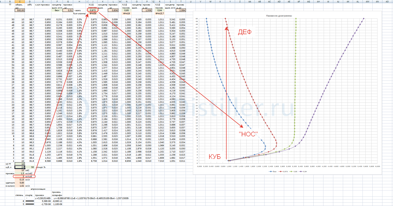The image size is (393, 206).
Task: Select column AF header
Action: point(299,2)
